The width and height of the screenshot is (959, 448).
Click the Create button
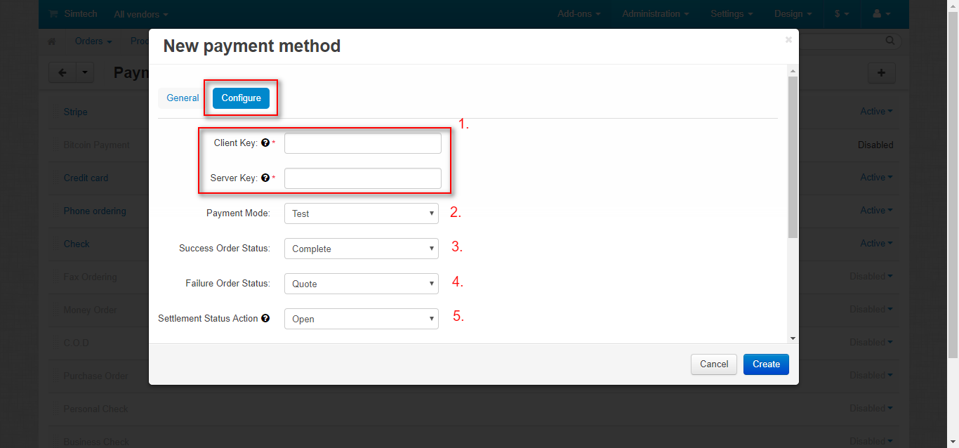tap(766, 364)
